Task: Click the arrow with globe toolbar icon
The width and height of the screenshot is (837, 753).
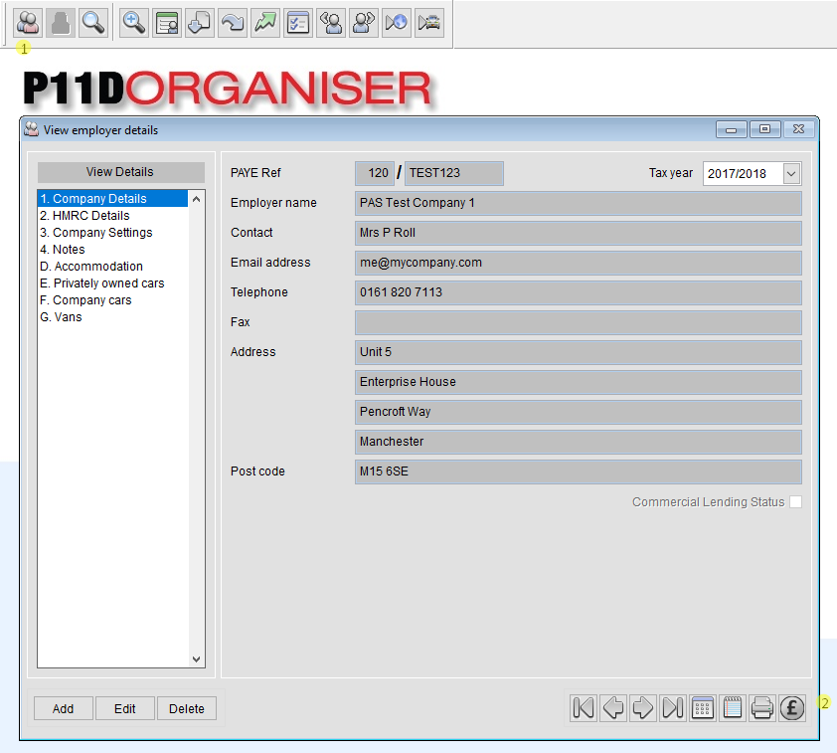Action: click(x=397, y=23)
